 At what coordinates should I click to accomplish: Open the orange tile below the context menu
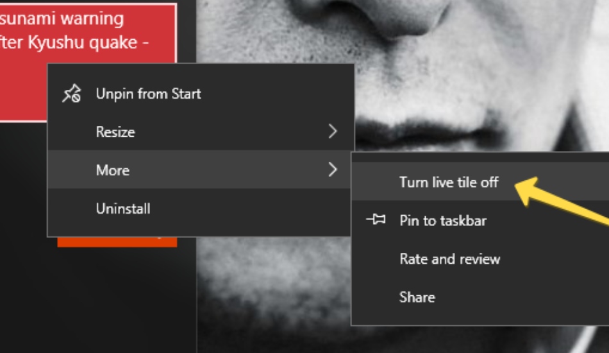(117, 242)
